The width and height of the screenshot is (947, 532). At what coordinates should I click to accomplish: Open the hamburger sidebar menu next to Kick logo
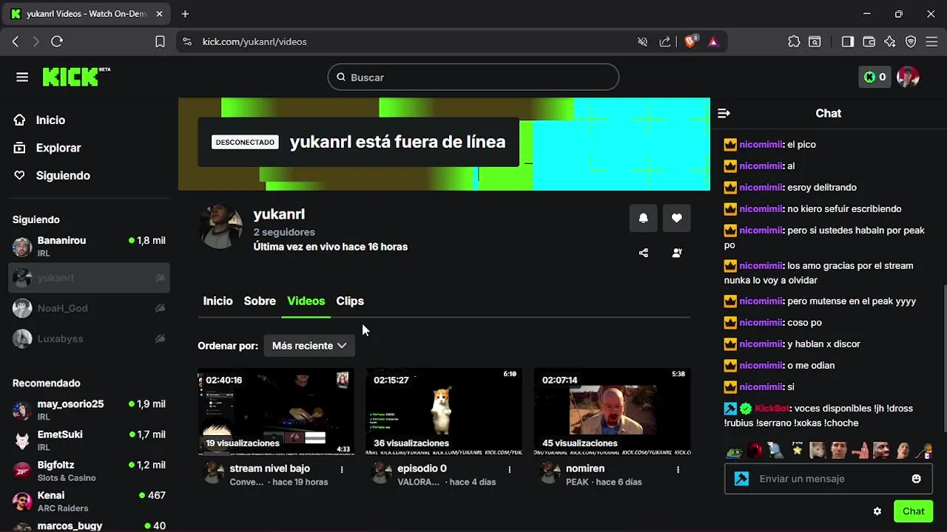[22, 78]
